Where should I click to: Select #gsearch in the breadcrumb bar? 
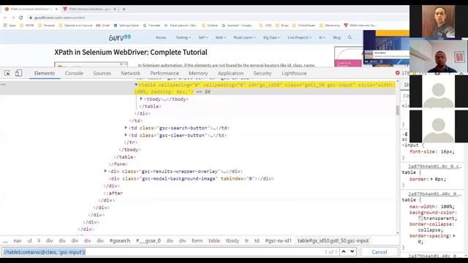120,240
